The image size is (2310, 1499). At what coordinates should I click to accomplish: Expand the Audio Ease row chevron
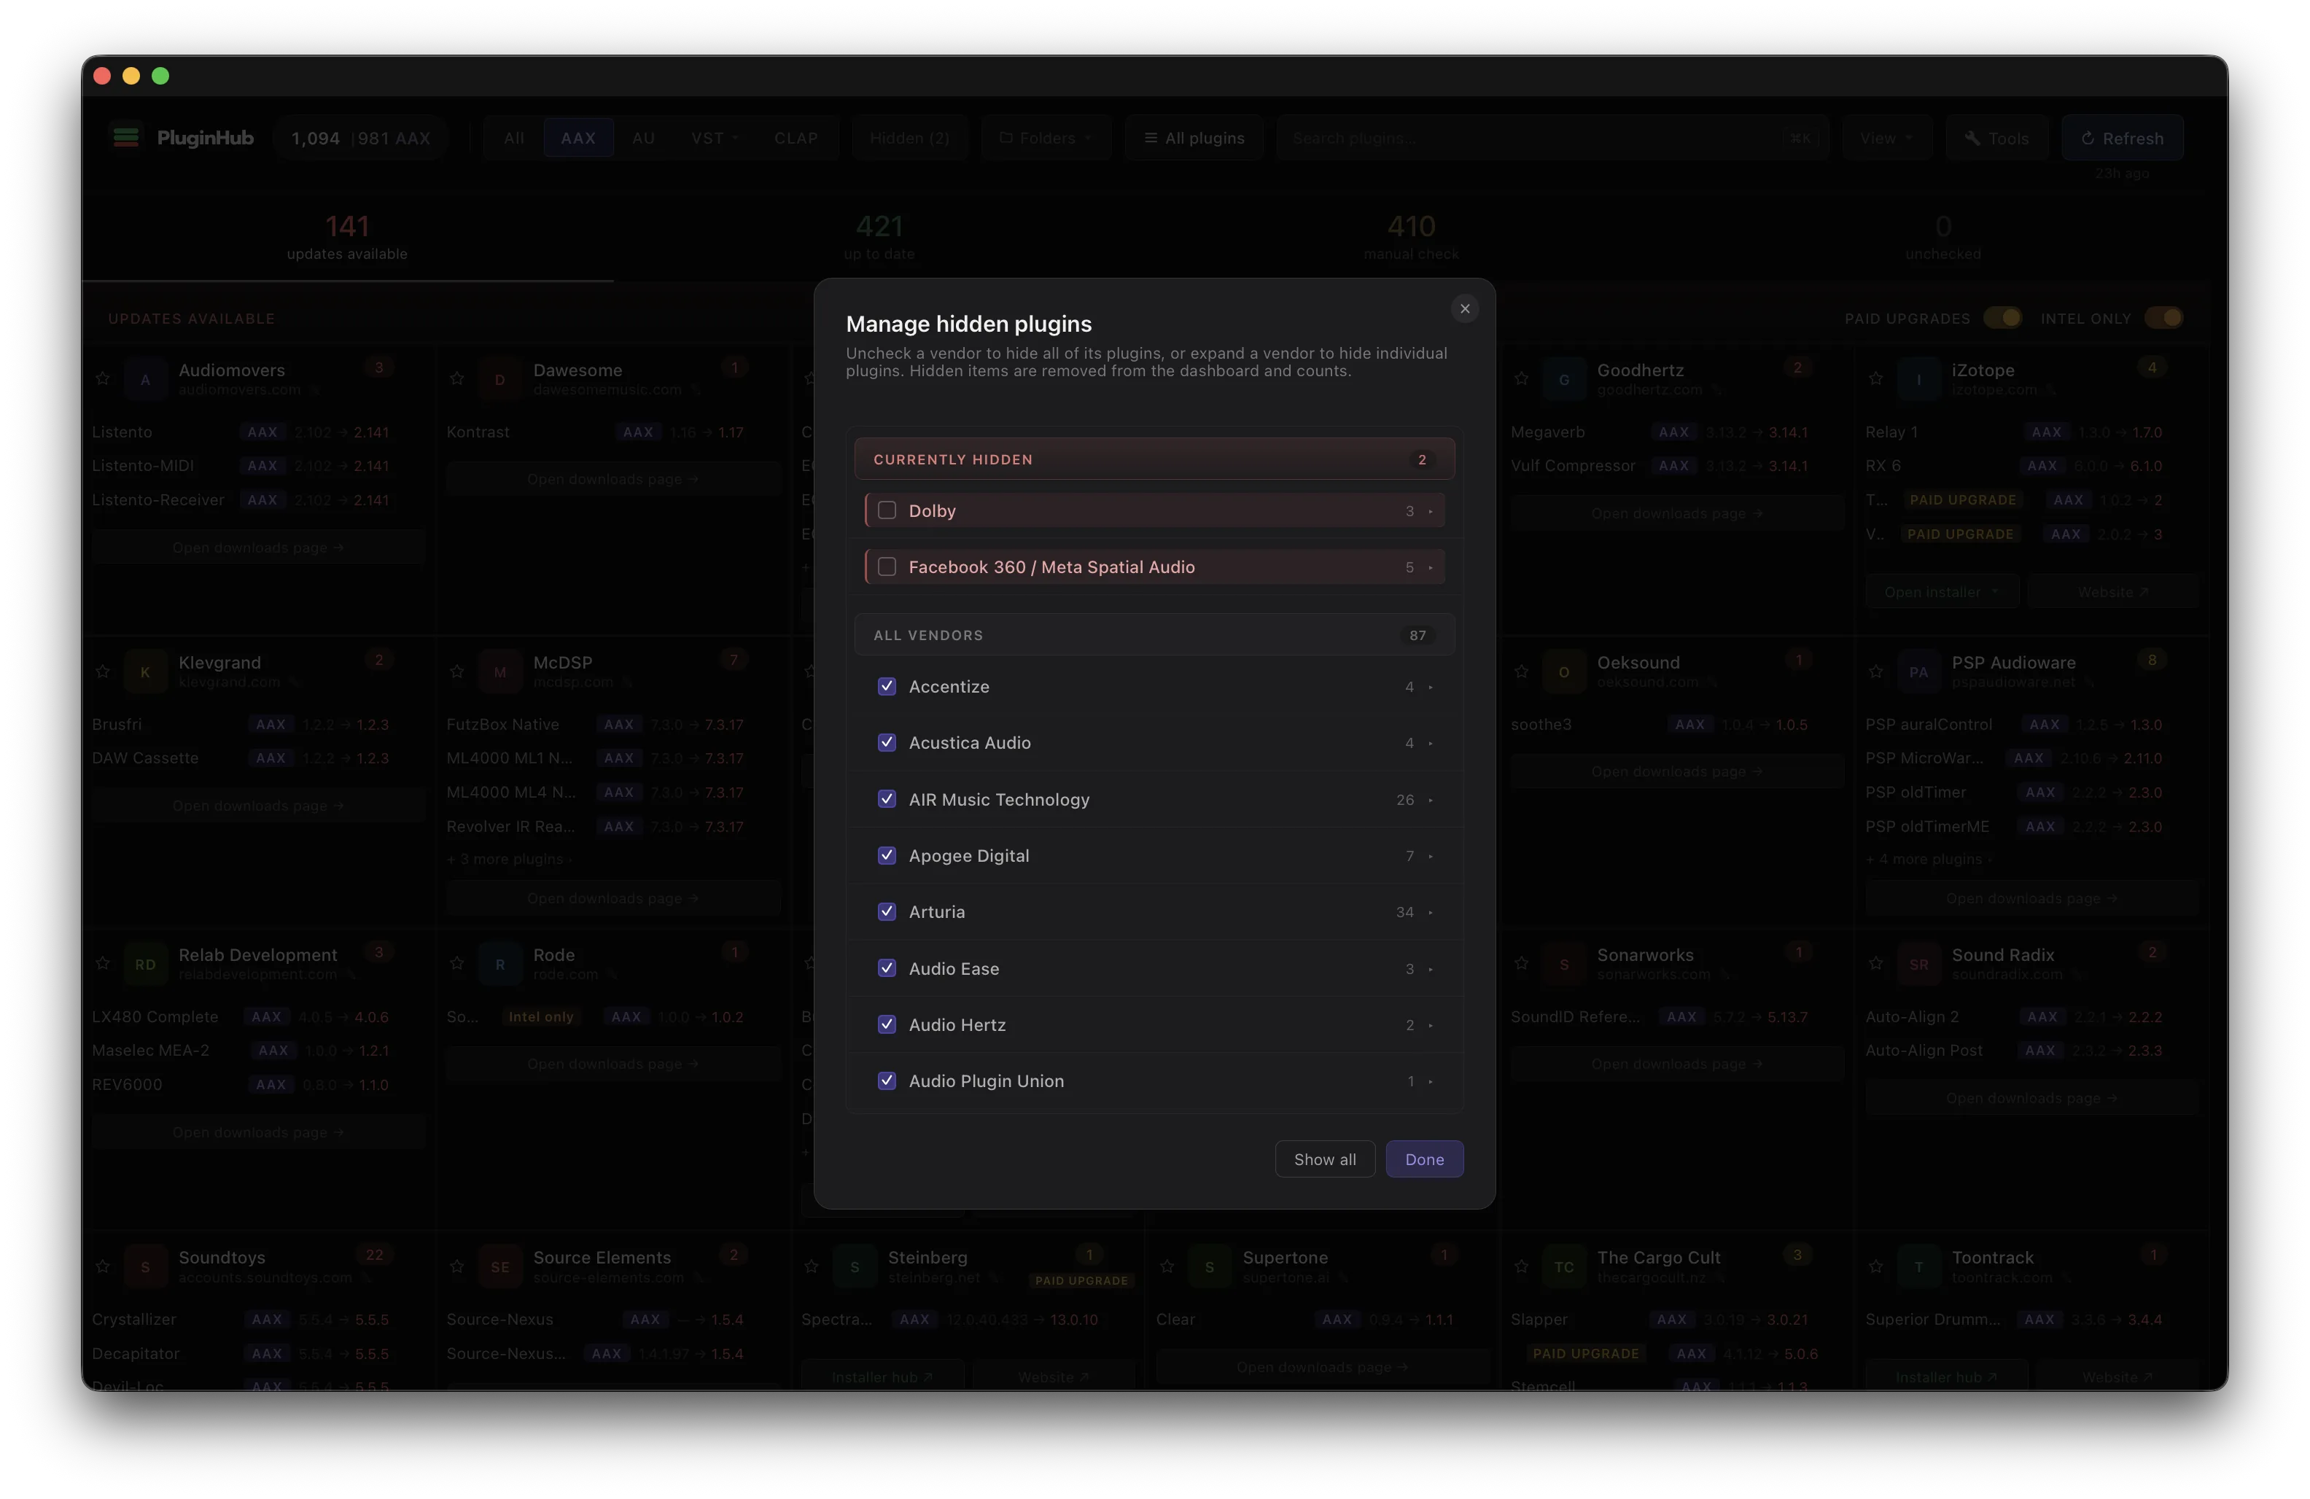coord(1431,969)
